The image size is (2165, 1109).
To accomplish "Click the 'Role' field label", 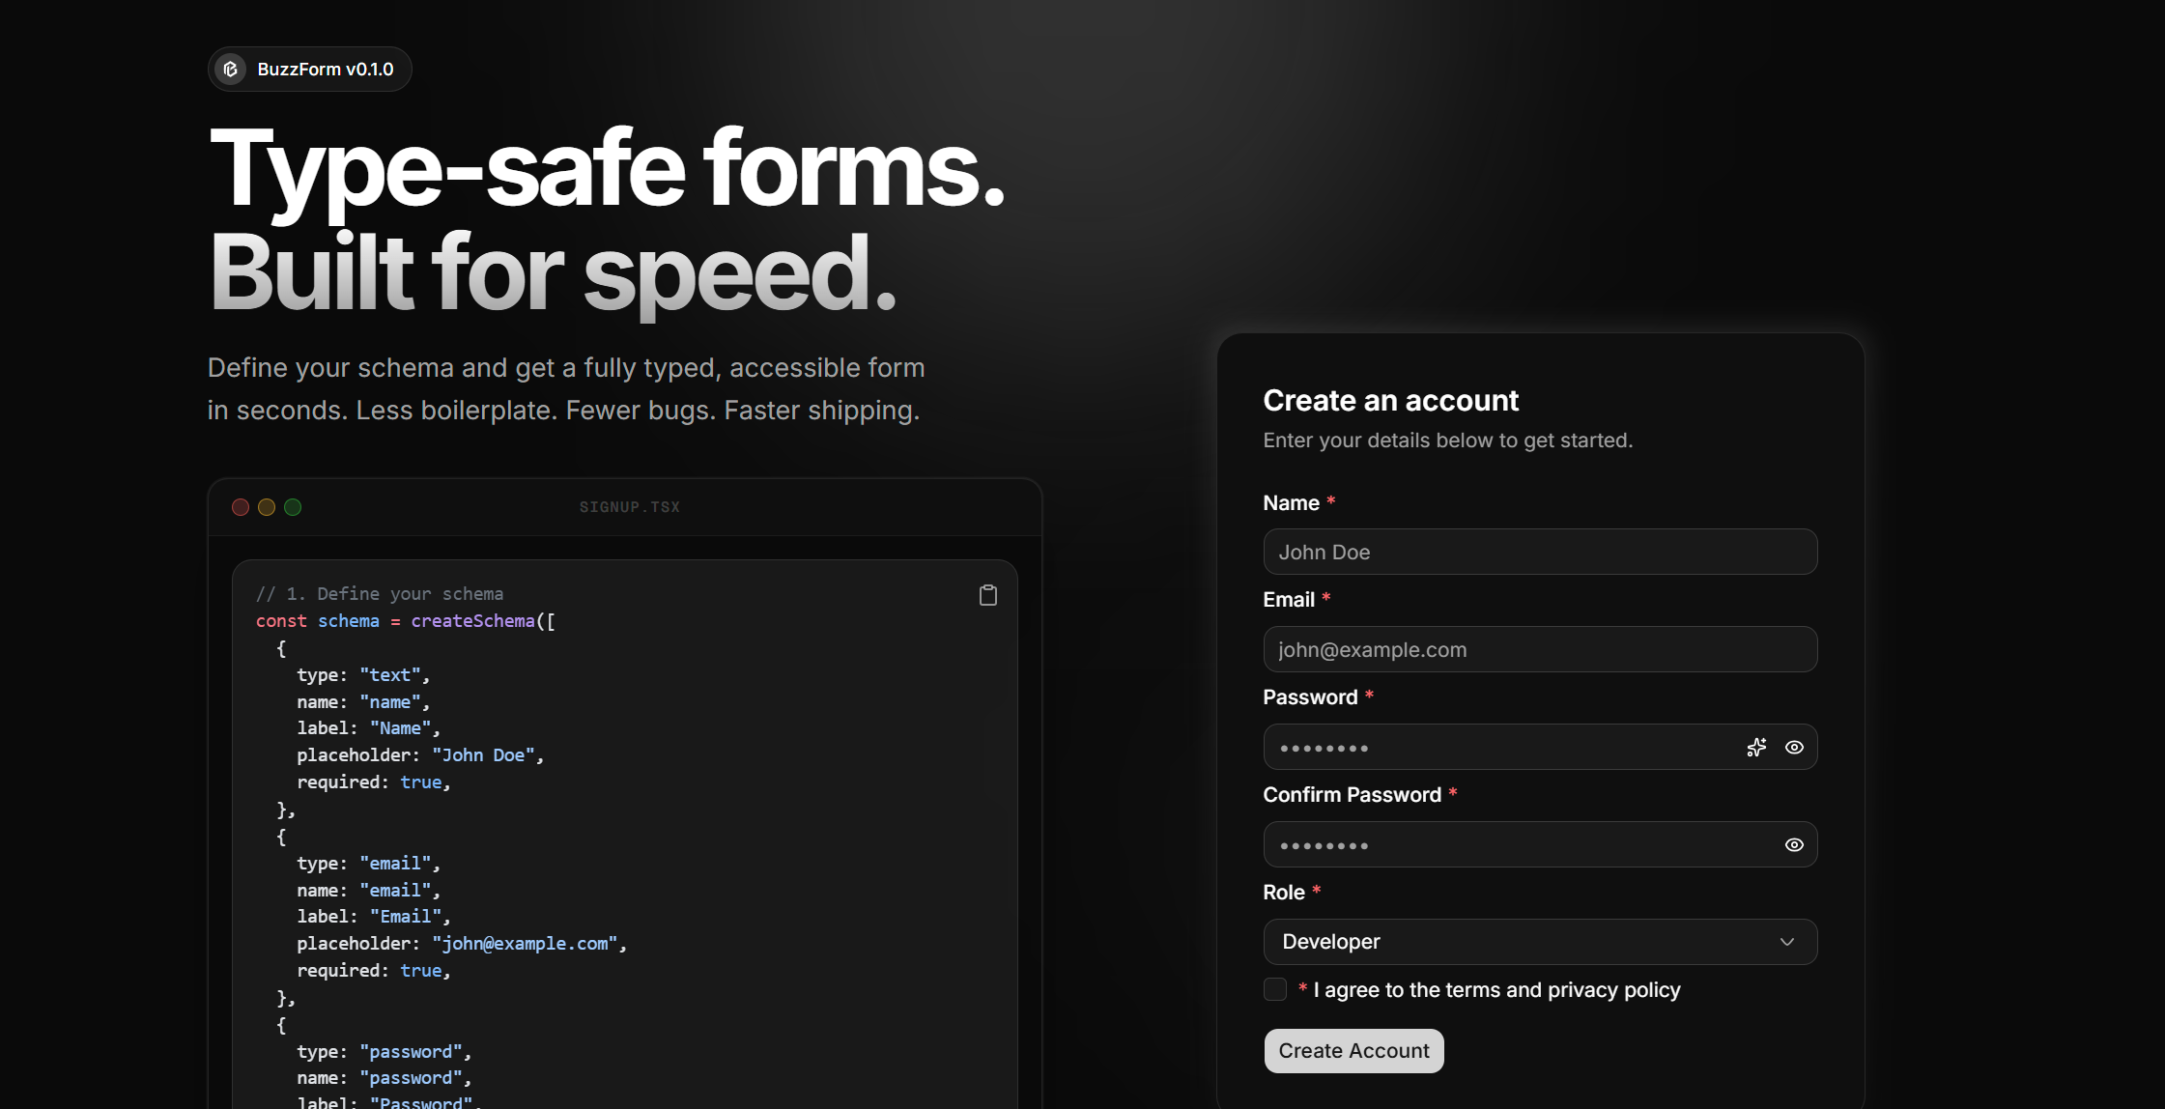I will tap(1284, 893).
